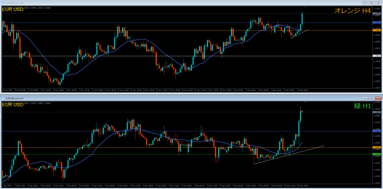Click the EUR USD label in H1 chart
This screenshot has width=383, height=189.
(13, 105)
